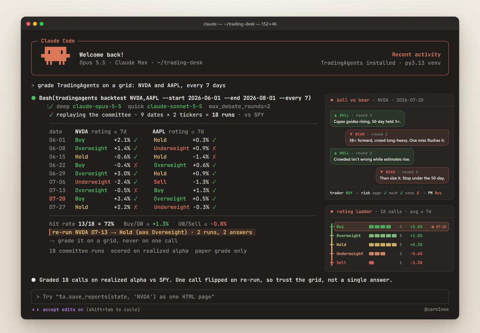Click the "claude-sonnet-5-5" quick model name
The height and width of the screenshot is (333, 480).
[x=174, y=107]
